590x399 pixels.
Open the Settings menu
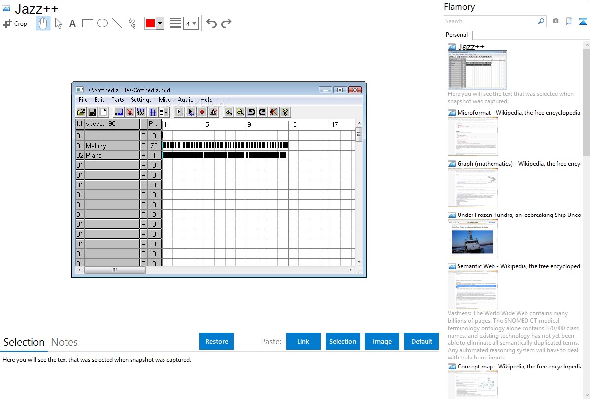coord(141,100)
